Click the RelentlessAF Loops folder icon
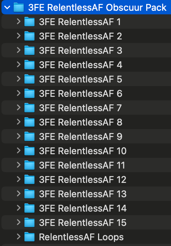Image resolution: width=171 pixels, height=246 pixels. 29,237
